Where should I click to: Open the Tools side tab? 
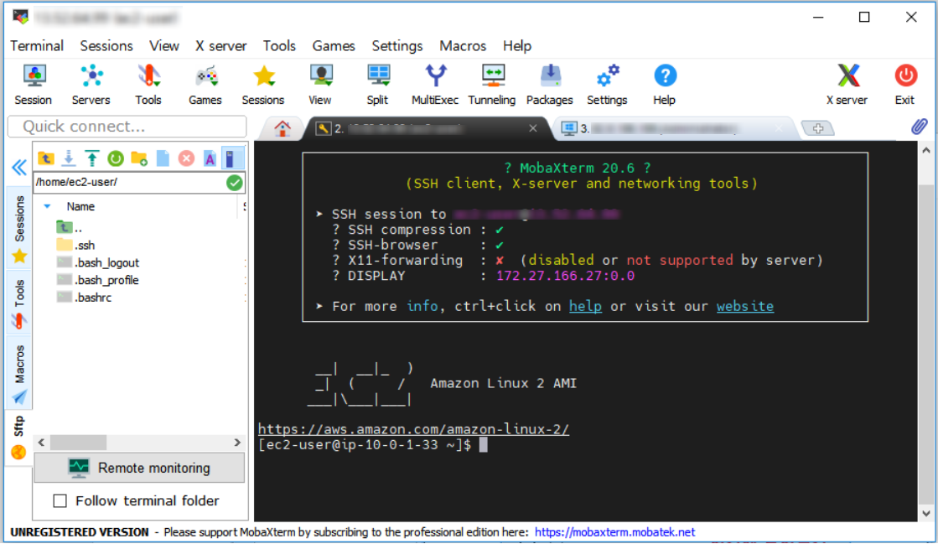point(20,304)
